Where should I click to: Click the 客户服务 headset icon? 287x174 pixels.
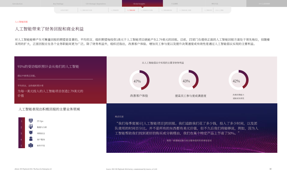31,139
